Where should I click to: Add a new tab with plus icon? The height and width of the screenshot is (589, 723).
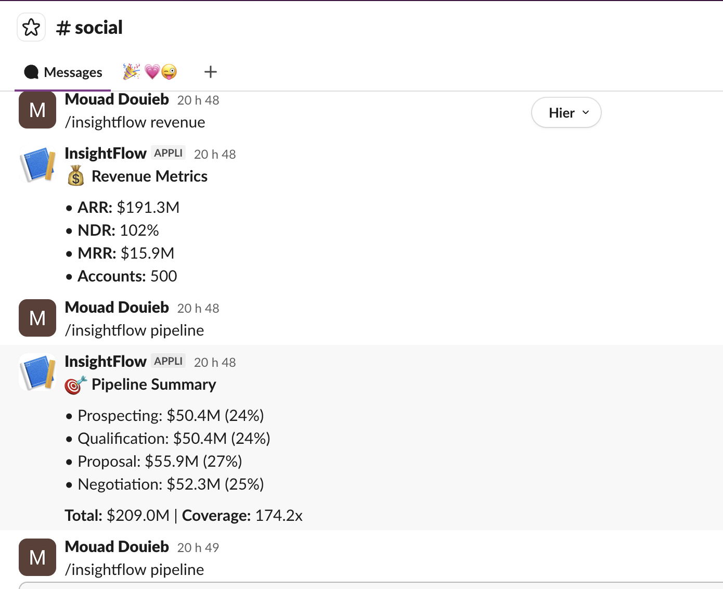tap(210, 72)
